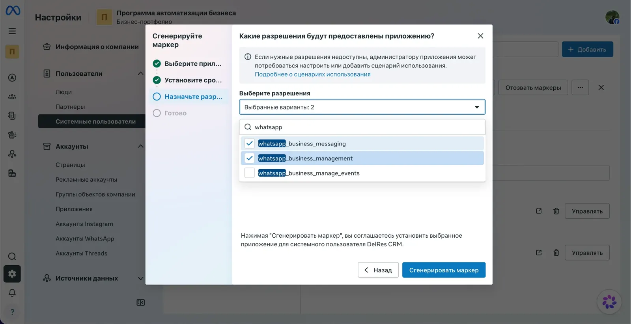Click the Meta AI assistant floating icon
This screenshot has height=324, width=631.
click(x=609, y=302)
